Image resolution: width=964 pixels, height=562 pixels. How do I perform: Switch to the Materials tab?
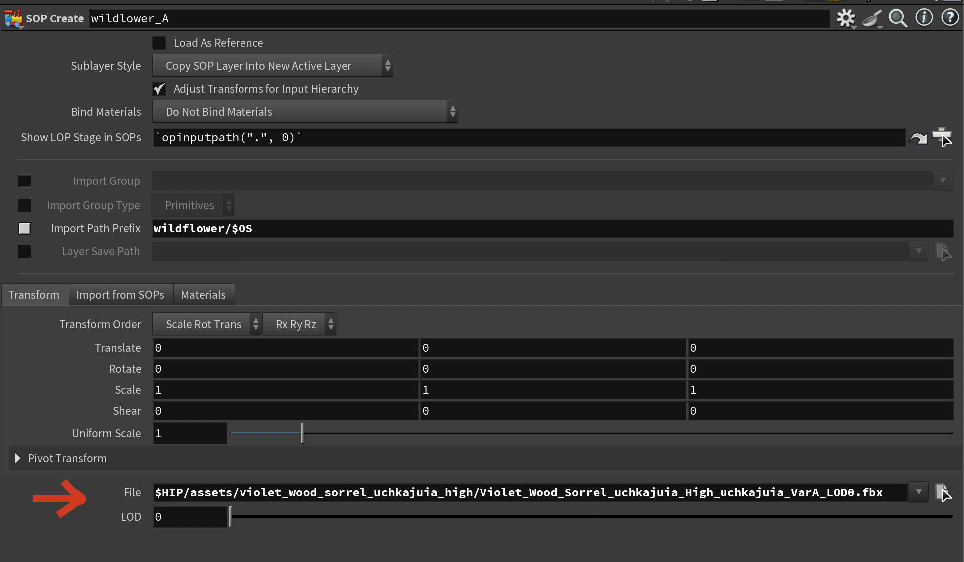click(x=203, y=295)
